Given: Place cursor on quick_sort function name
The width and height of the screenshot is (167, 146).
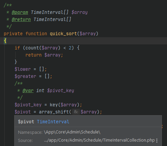Looking at the screenshot, I should pos(63,34).
